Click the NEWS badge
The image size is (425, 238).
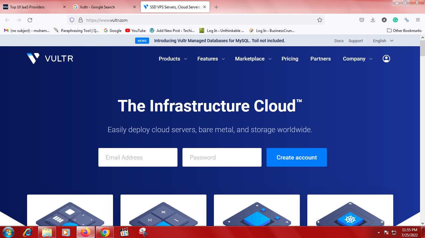tap(142, 41)
